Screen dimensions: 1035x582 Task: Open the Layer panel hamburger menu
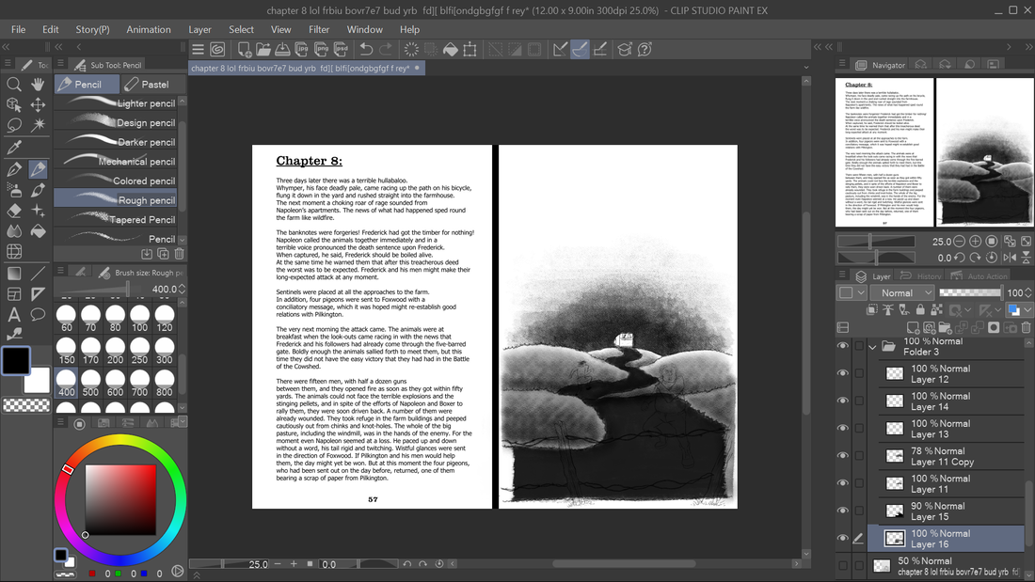pyautogui.click(x=842, y=275)
